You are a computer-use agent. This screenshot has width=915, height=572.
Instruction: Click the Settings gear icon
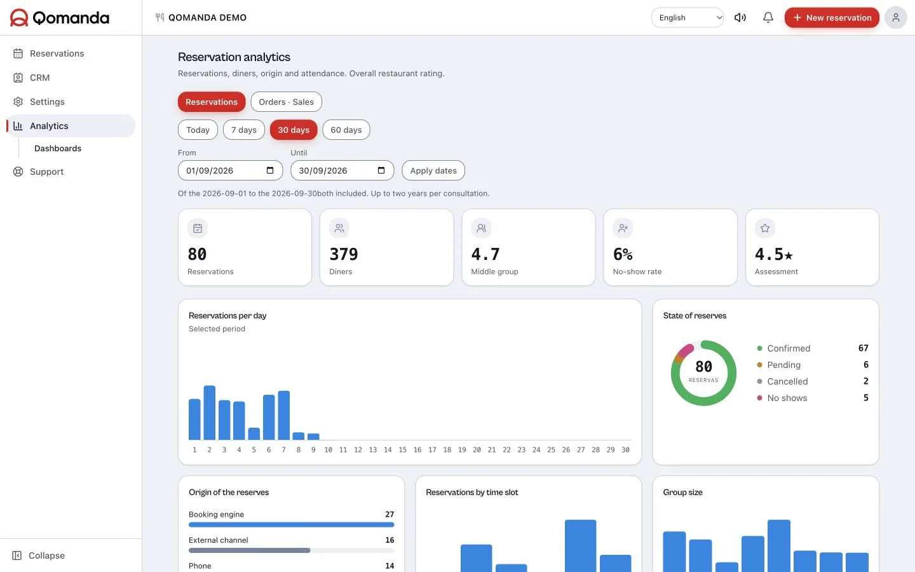pyautogui.click(x=18, y=102)
